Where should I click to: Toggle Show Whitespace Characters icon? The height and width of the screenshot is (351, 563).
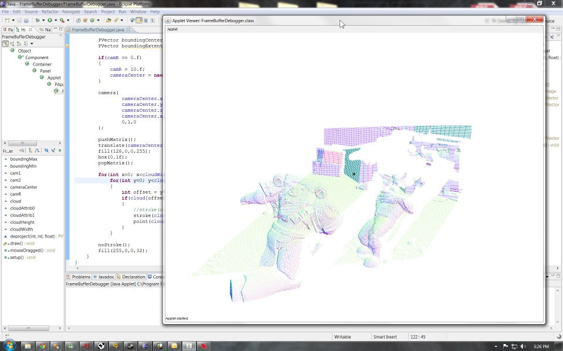coord(152,20)
